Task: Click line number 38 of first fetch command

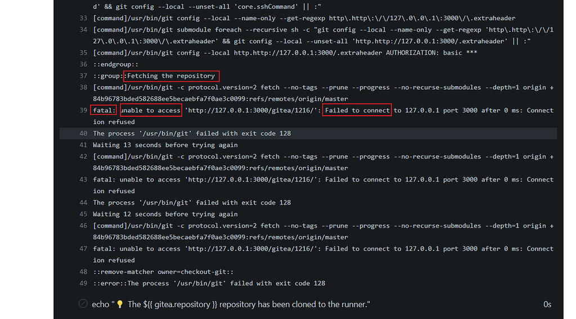Action: point(83,87)
